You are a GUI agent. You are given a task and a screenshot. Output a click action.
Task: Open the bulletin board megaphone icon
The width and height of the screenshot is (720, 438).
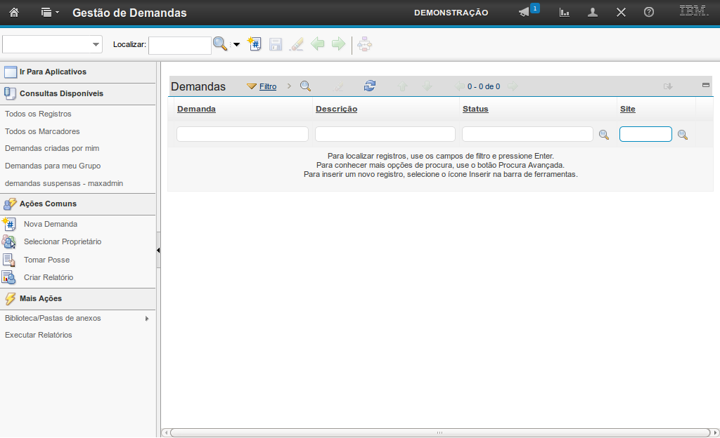pos(524,13)
